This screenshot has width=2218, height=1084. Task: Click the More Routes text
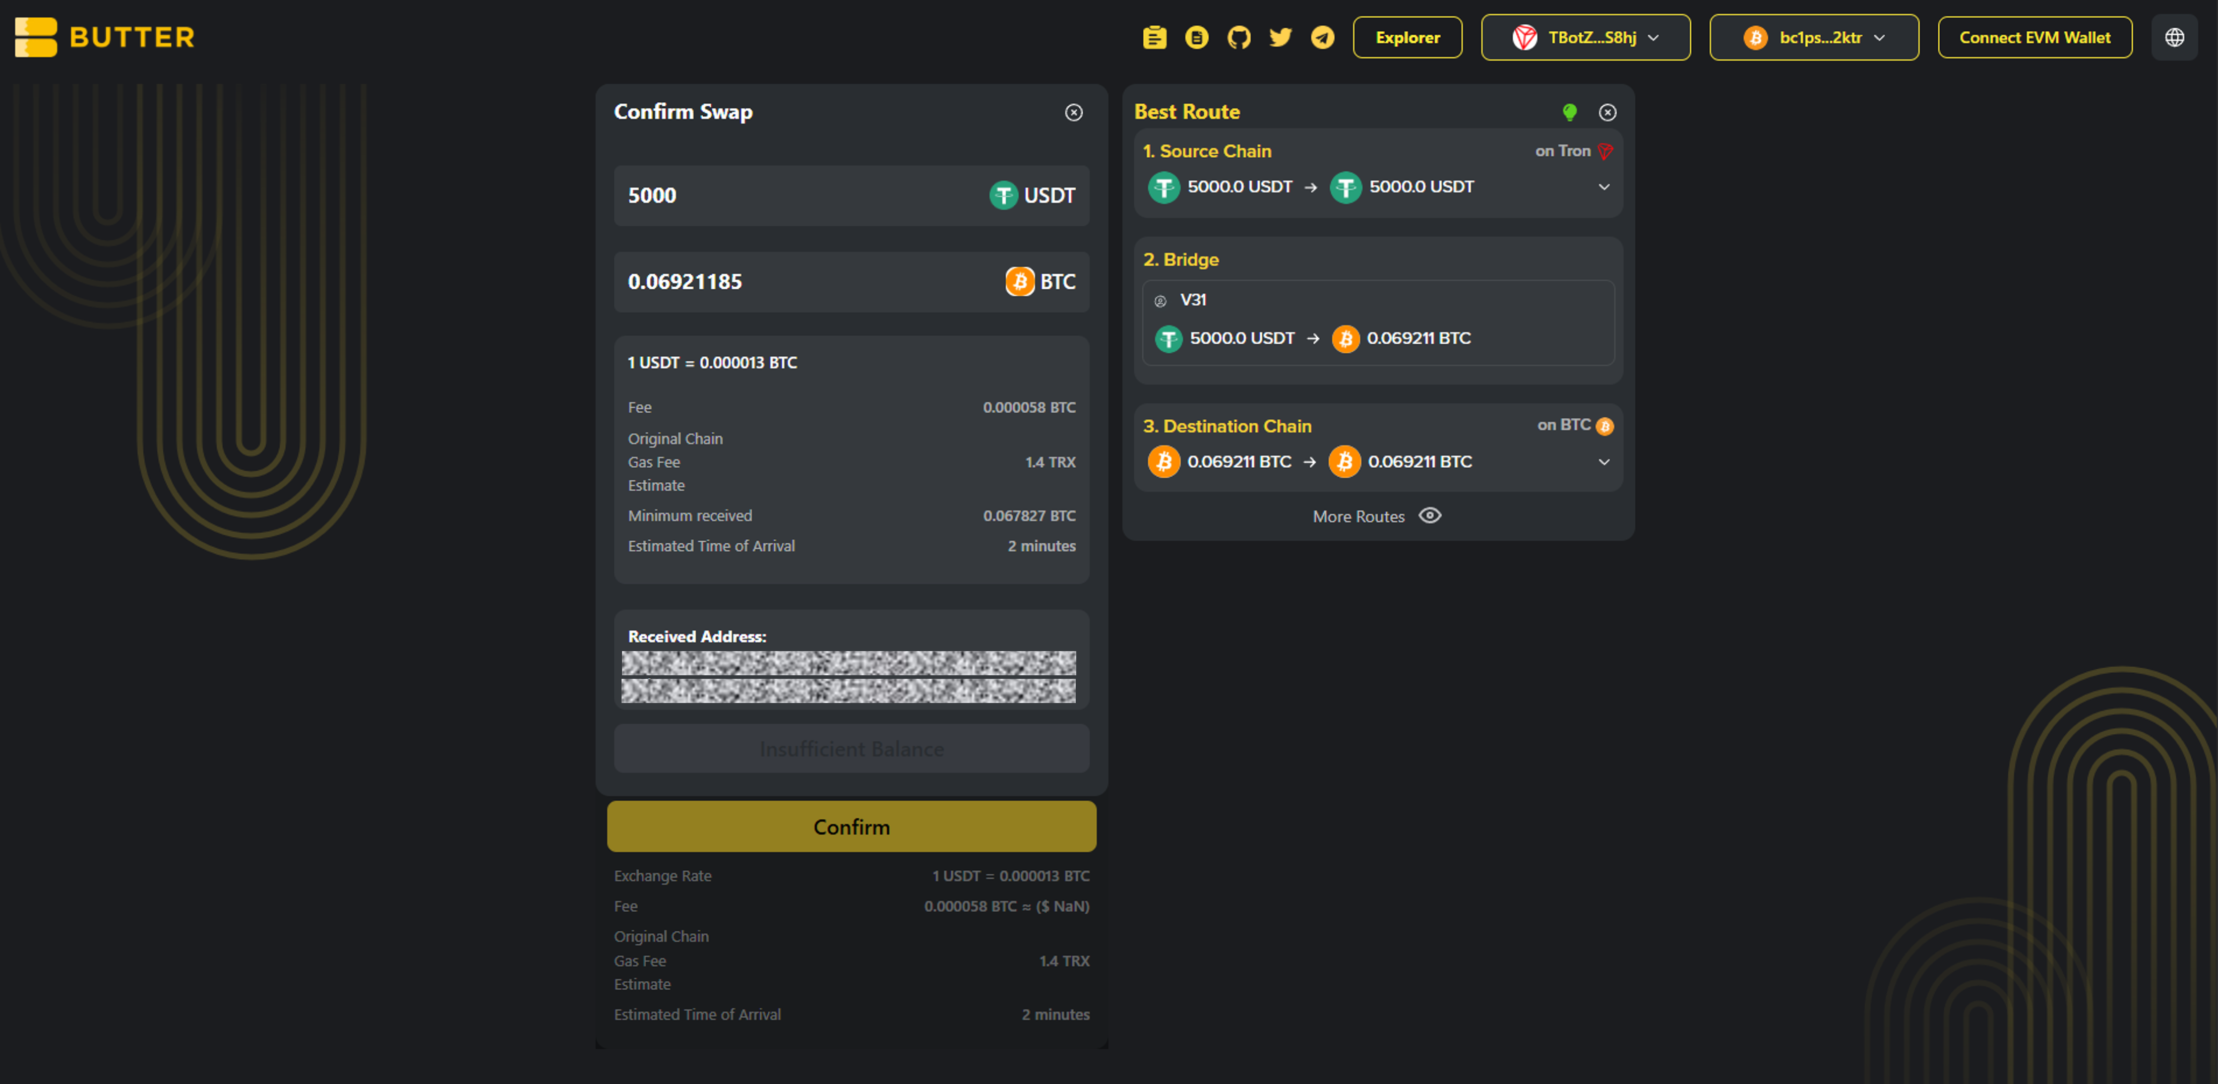[x=1358, y=516]
